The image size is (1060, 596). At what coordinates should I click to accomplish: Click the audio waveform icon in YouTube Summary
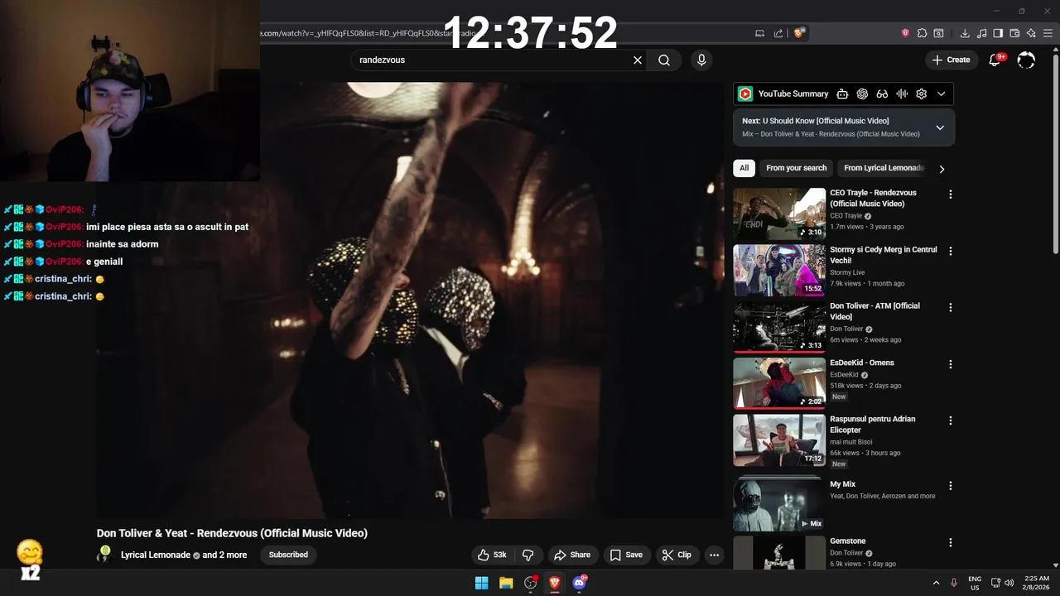pos(902,94)
